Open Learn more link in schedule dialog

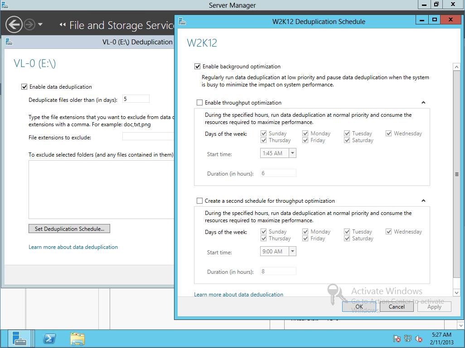238,295
